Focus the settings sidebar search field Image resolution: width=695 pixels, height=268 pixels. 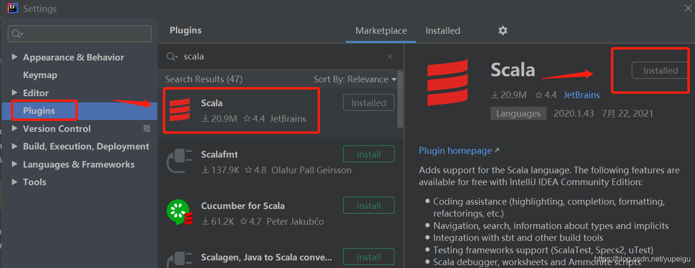(x=80, y=34)
